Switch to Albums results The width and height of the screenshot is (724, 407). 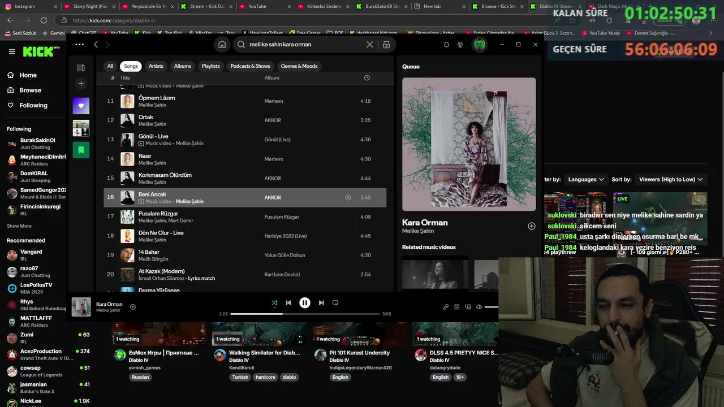click(183, 66)
